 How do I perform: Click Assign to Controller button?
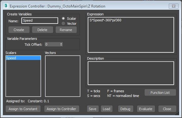coord(62,109)
